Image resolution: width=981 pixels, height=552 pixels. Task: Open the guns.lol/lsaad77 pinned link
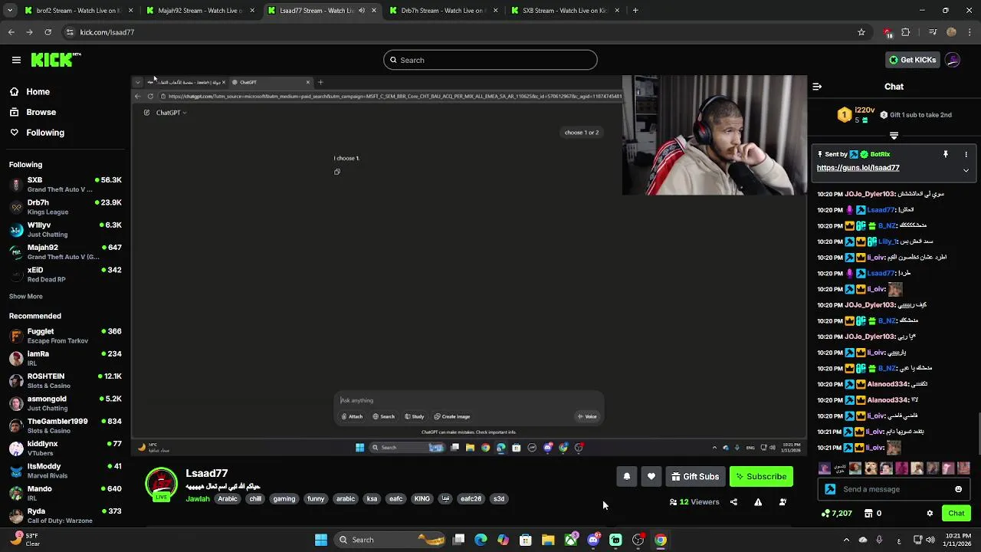(858, 168)
